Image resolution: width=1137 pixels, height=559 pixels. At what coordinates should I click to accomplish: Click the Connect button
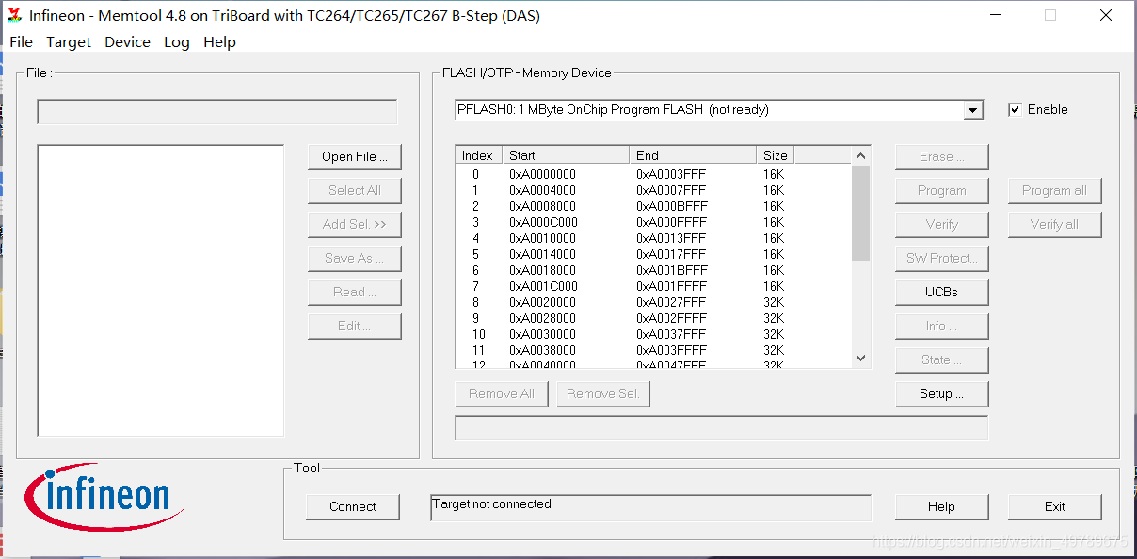pos(353,507)
